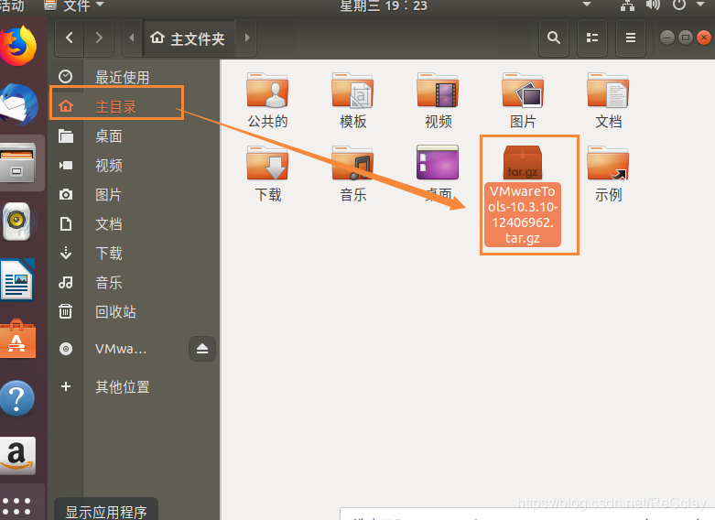Viewport: 715px width, 520px height.
Task: Open 文档 from the sidebar
Action: [x=134, y=223]
